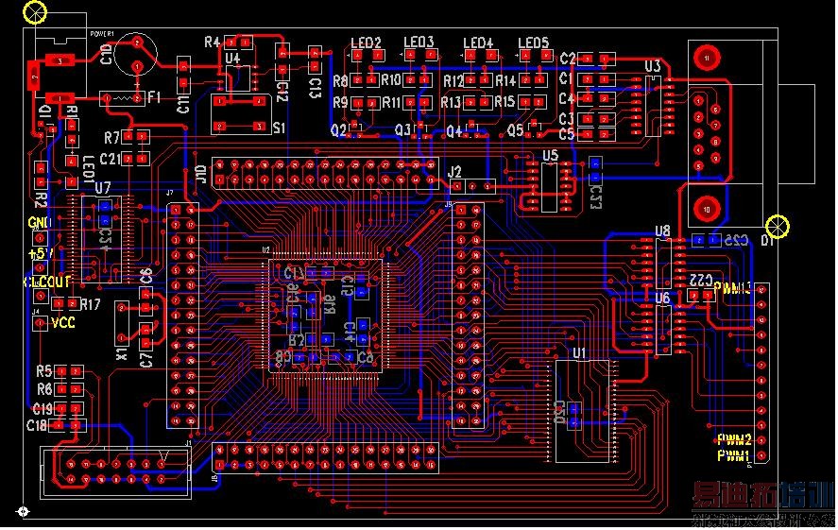This screenshot has width=838, height=530.
Task: Select resistor label R15
Action: pyautogui.click(x=505, y=101)
